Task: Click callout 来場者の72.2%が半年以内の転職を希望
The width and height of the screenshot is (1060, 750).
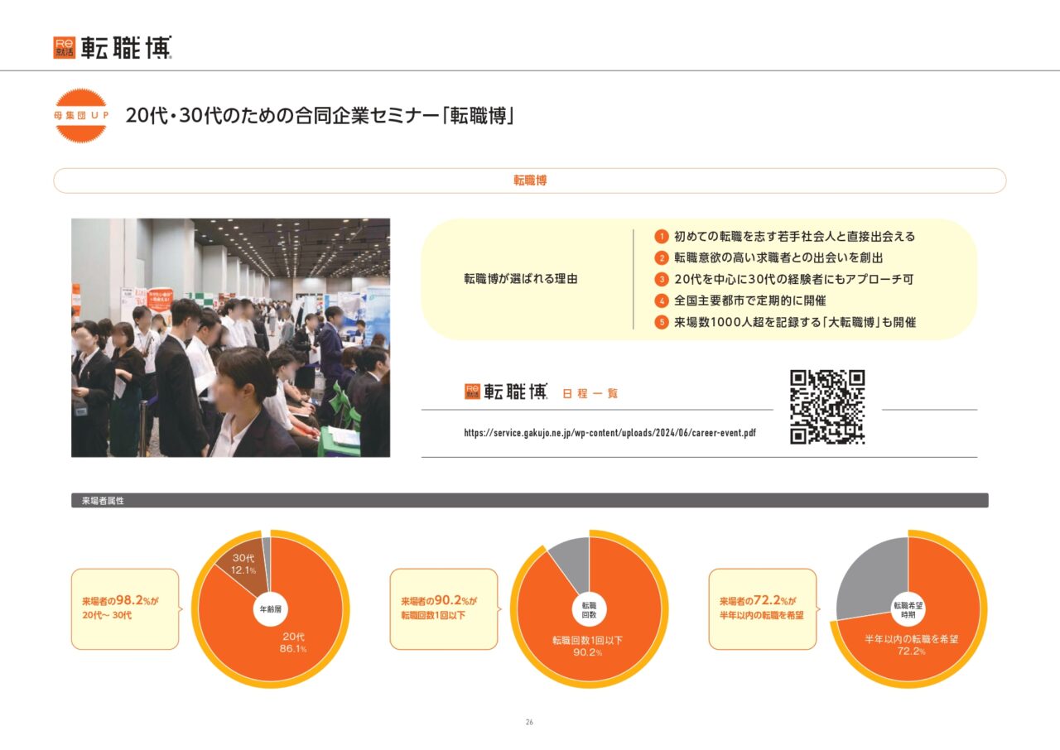Action: pos(763,608)
